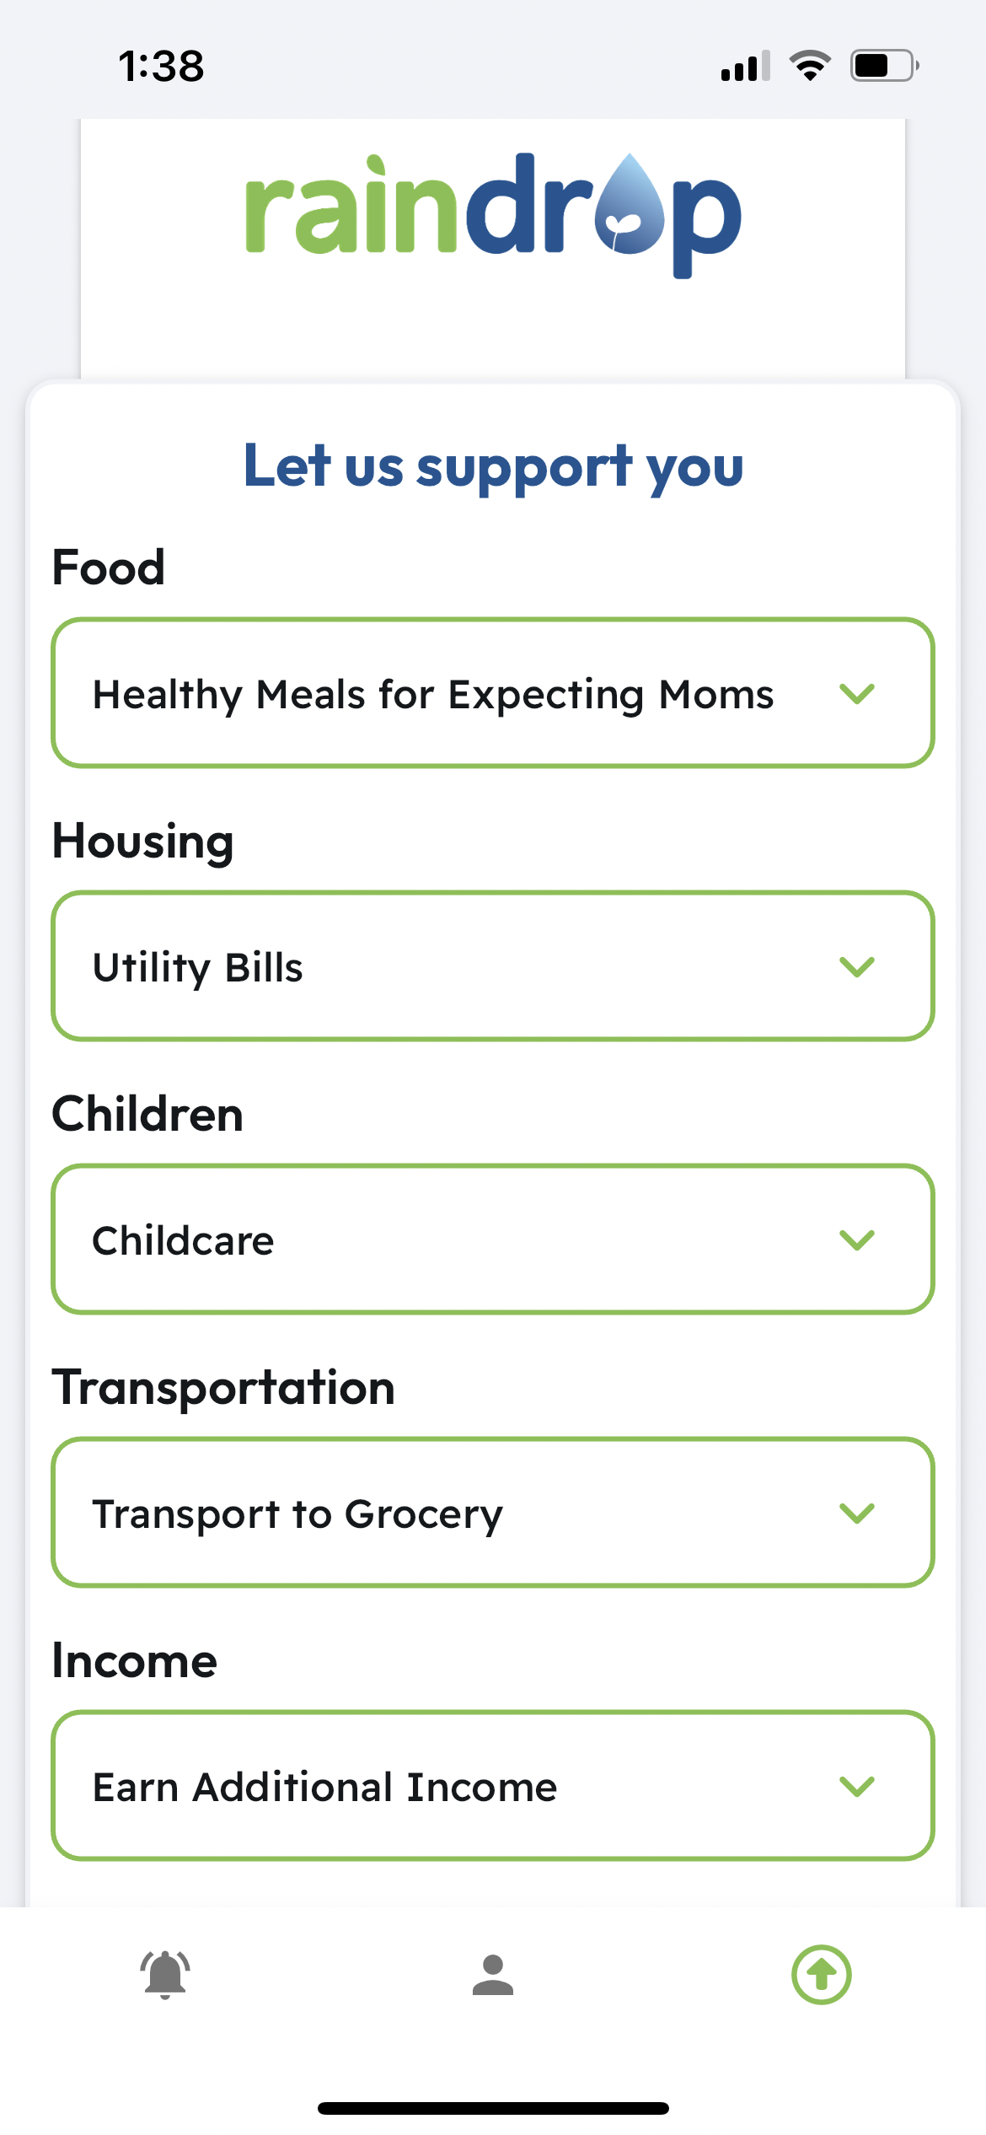The height and width of the screenshot is (2135, 986).
Task: Select the Transport to Grocery option
Action: [x=493, y=1513]
